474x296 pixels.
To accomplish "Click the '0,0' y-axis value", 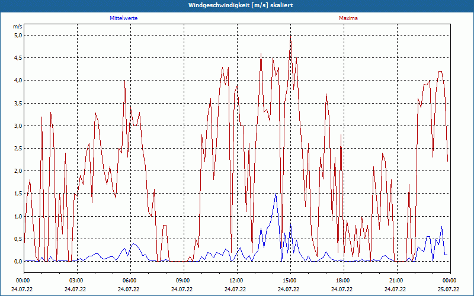I will 18,262.
